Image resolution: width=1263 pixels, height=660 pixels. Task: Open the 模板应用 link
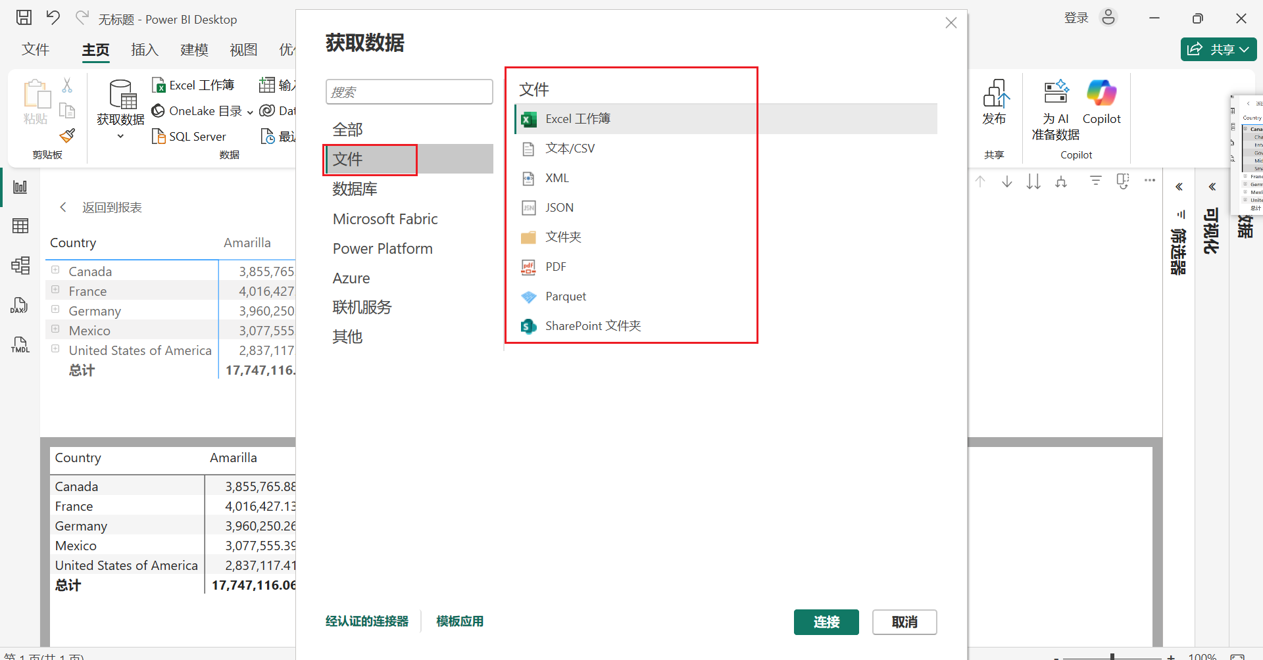tap(460, 621)
